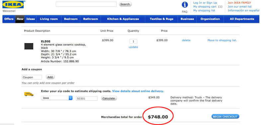Click into the Coupon input field

click(32, 77)
